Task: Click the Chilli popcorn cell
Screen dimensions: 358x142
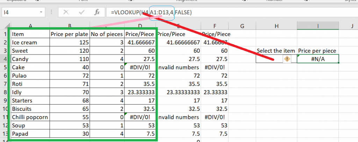Action: (30, 117)
